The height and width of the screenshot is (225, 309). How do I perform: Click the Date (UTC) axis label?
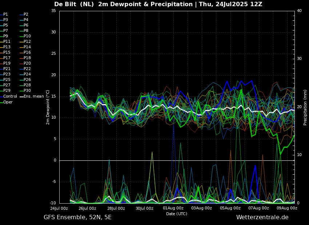pos(177,214)
